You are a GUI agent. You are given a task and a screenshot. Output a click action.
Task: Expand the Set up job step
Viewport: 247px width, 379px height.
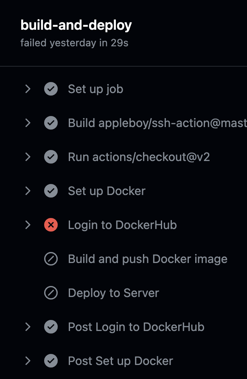click(x=28, y=89)
